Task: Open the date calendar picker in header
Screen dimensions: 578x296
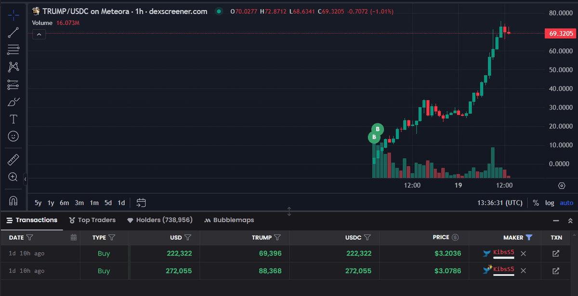Action: pyautogui.click(x=74, y=237)
